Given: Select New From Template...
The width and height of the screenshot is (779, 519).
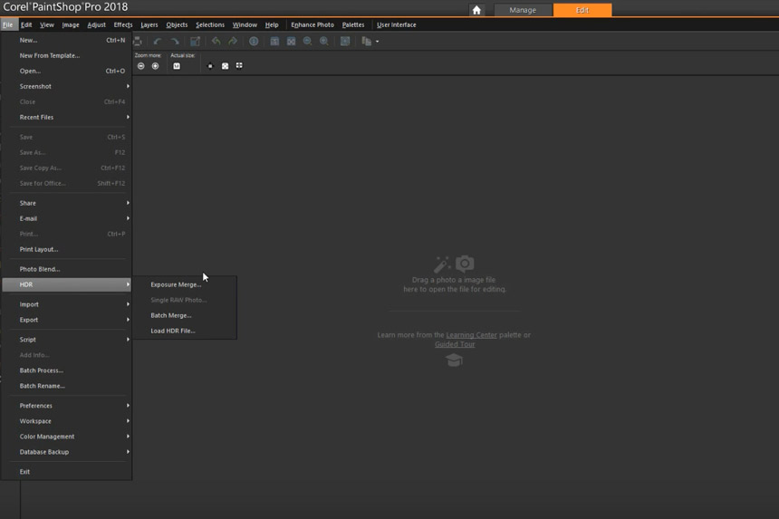Looking at the screenshot, I should [x=66, y=55].
